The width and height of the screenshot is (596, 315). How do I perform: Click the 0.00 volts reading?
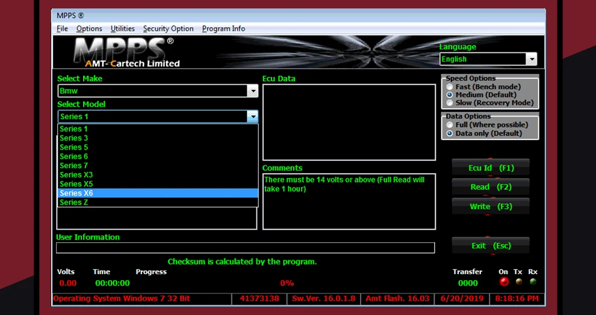coord(67,283)
